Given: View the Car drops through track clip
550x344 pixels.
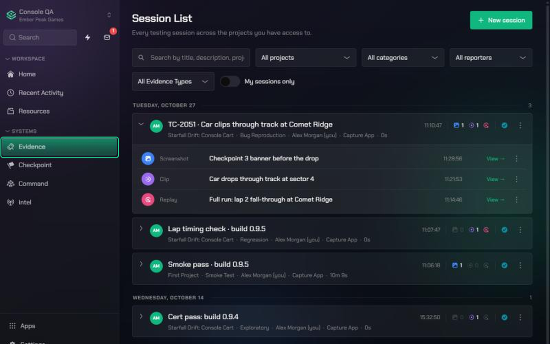Looking at the screenshot, I should 495,179.
